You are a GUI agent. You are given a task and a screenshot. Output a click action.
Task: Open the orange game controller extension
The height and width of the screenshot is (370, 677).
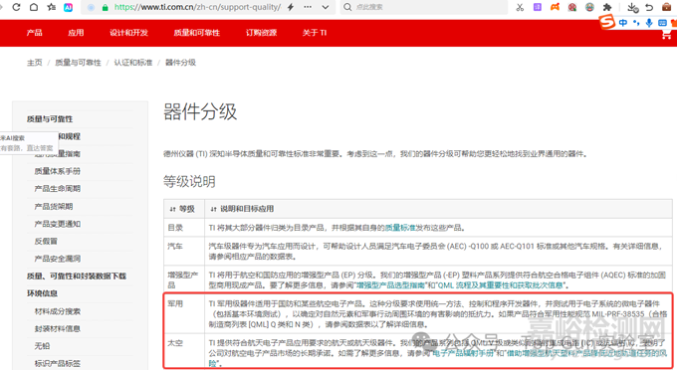click(x=555, y=7)
